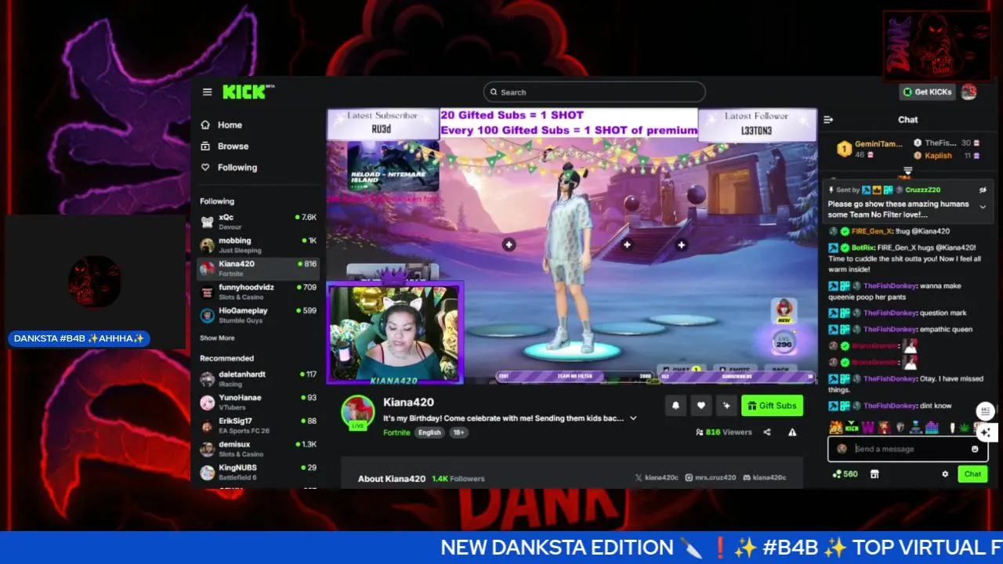Click the cannabis leaf emote in the emote row
The height and width of the screenshot is (564, 1003).
[x=963, y=428]
